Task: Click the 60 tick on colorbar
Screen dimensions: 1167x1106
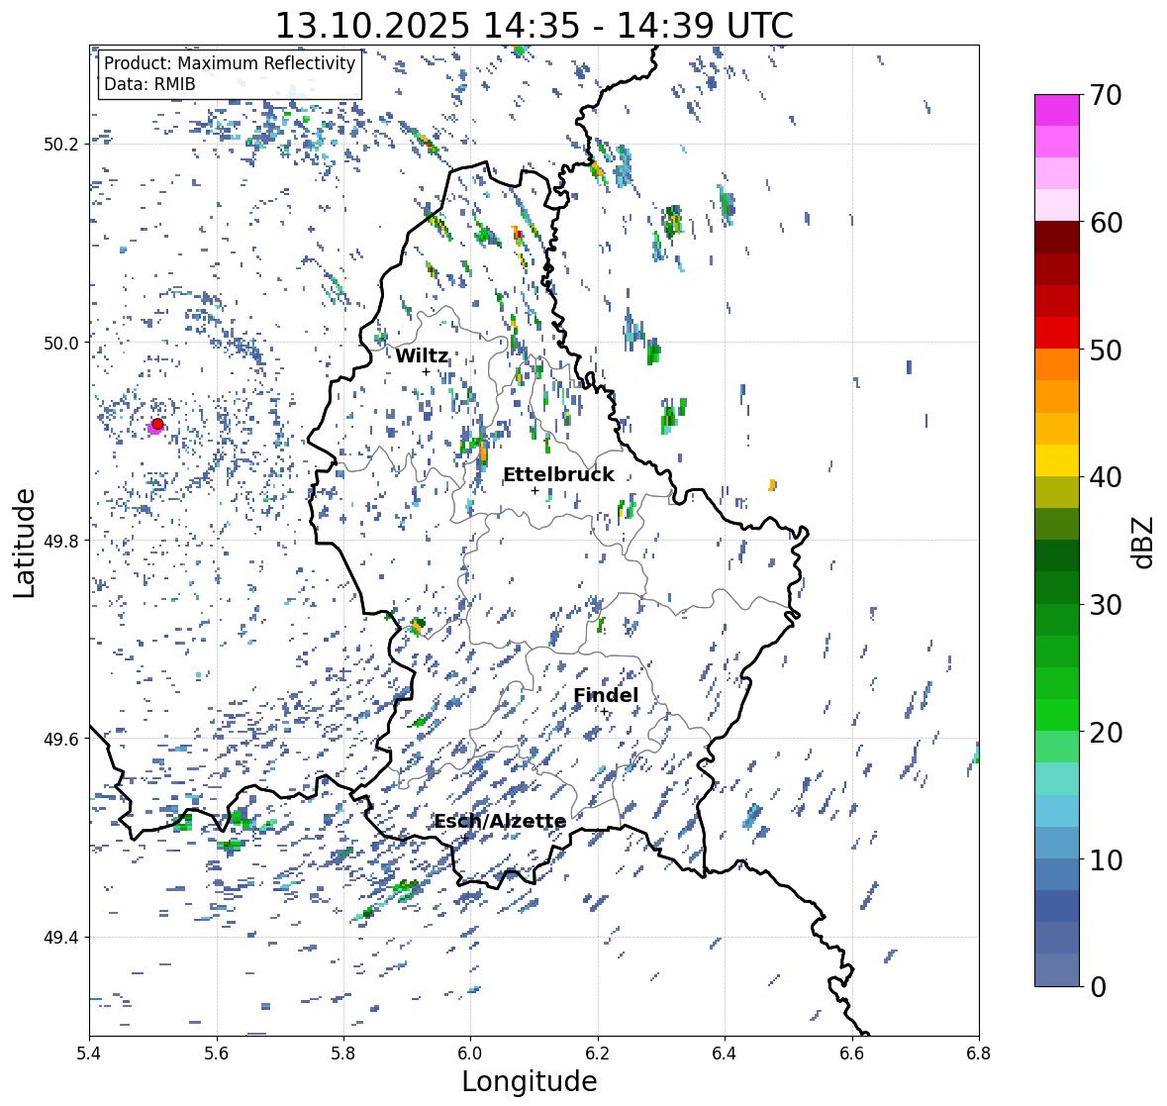Action: 1106,223
